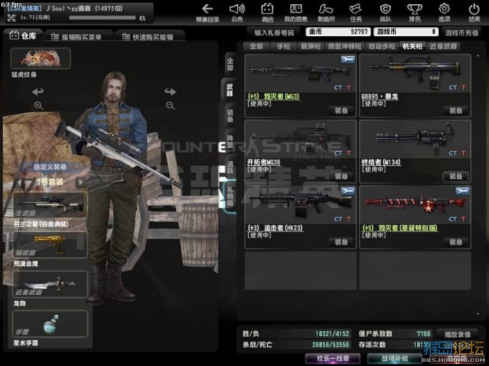Image resolution: width=489 pixels, height=366 pixels.
Task: Switch to the 仓库 warehouse tab
Action: tap(23, 36)
